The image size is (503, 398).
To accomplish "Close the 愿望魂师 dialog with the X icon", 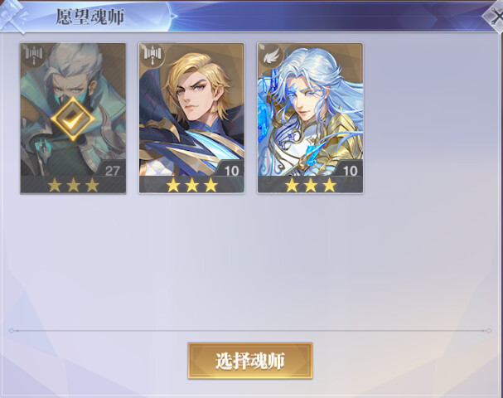I will [496, 17].
